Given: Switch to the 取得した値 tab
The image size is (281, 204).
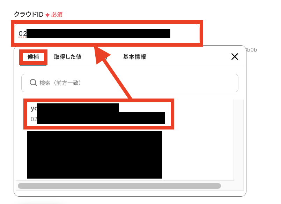Looking at the screenshot, I should [x=68, y=57].
